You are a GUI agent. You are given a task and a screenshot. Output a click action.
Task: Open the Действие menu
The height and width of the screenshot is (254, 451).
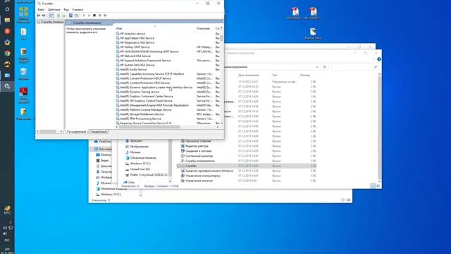(54, 9)
